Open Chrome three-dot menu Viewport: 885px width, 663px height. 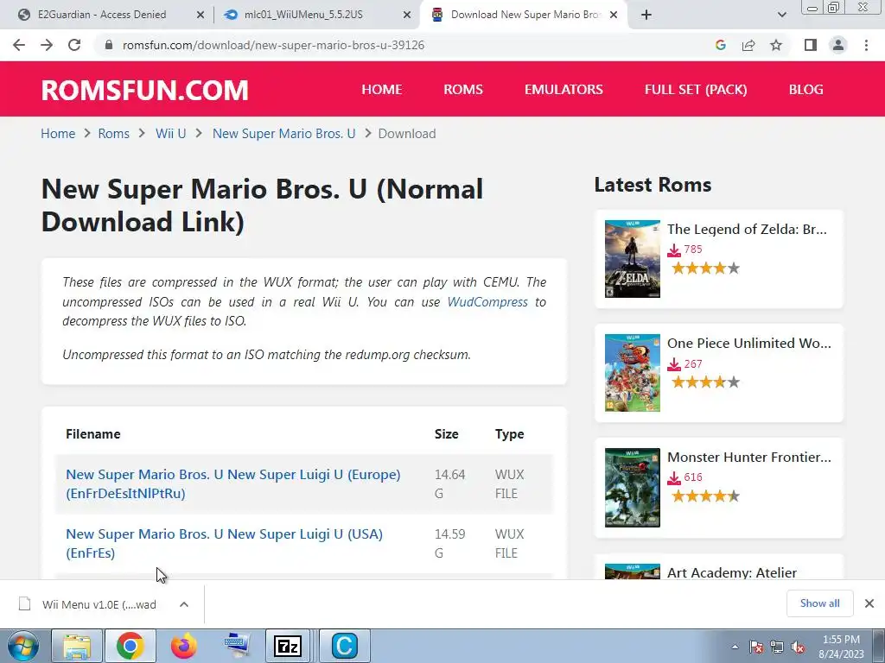coord(866,45)
